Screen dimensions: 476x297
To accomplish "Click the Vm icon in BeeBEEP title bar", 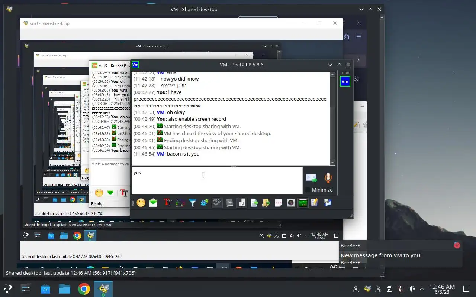I will tap(135, 65).
